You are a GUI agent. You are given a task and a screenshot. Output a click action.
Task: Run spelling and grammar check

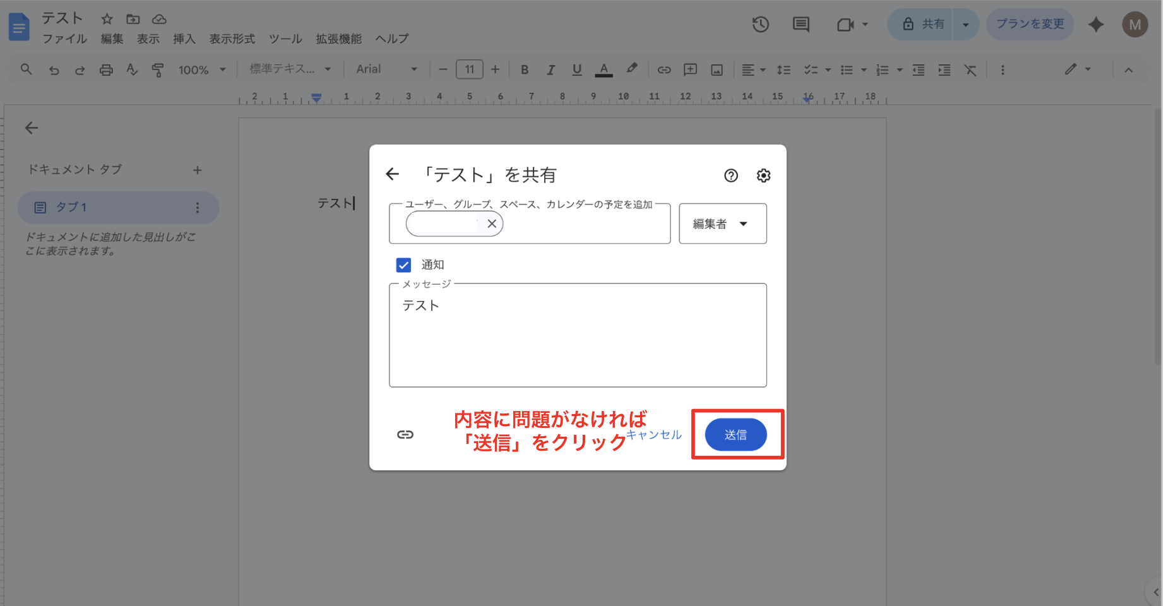(x=132, y=69)
